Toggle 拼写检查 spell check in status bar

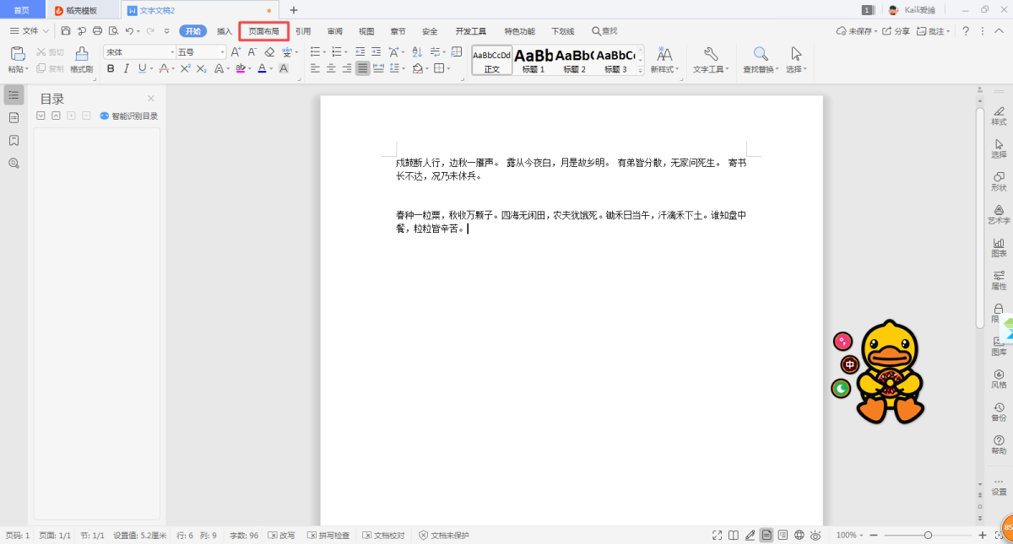[x=328, y=535]
